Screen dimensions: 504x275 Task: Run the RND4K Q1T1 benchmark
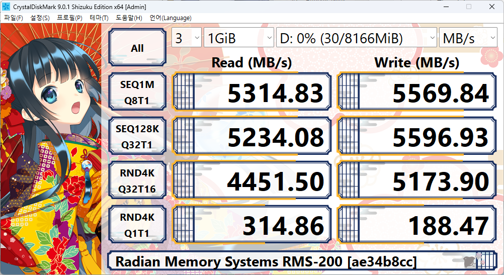coord(137,226)
